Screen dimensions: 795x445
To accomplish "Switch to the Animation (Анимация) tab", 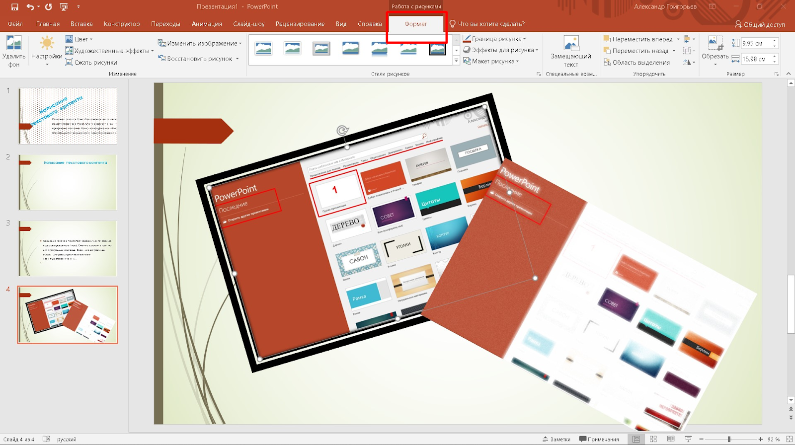I will (x=207, y=24).
